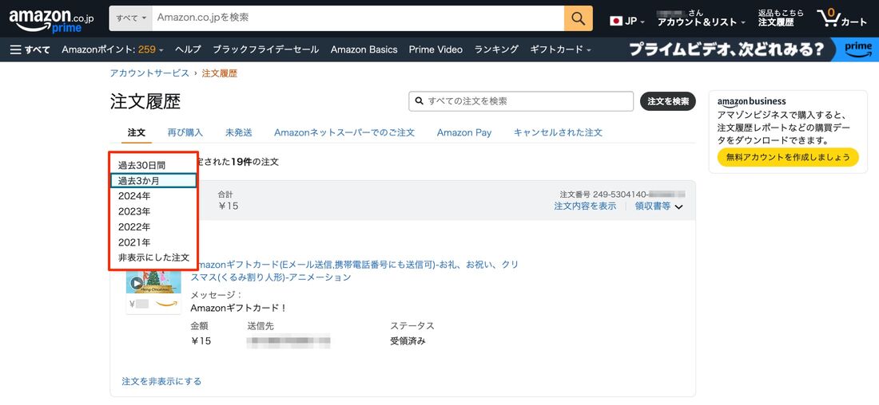Image resolution: width=879 pixels, height=405 pixels.
Task: Switch to the 注文 tab
Action: point(136,132)
